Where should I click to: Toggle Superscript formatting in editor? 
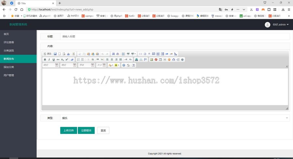(x=67, y=60)
